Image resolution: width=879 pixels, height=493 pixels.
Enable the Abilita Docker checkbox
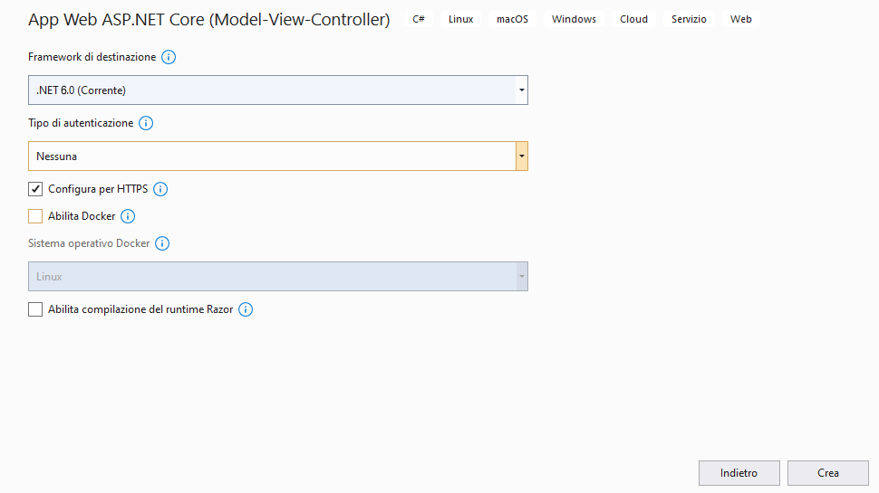point(35,216)
